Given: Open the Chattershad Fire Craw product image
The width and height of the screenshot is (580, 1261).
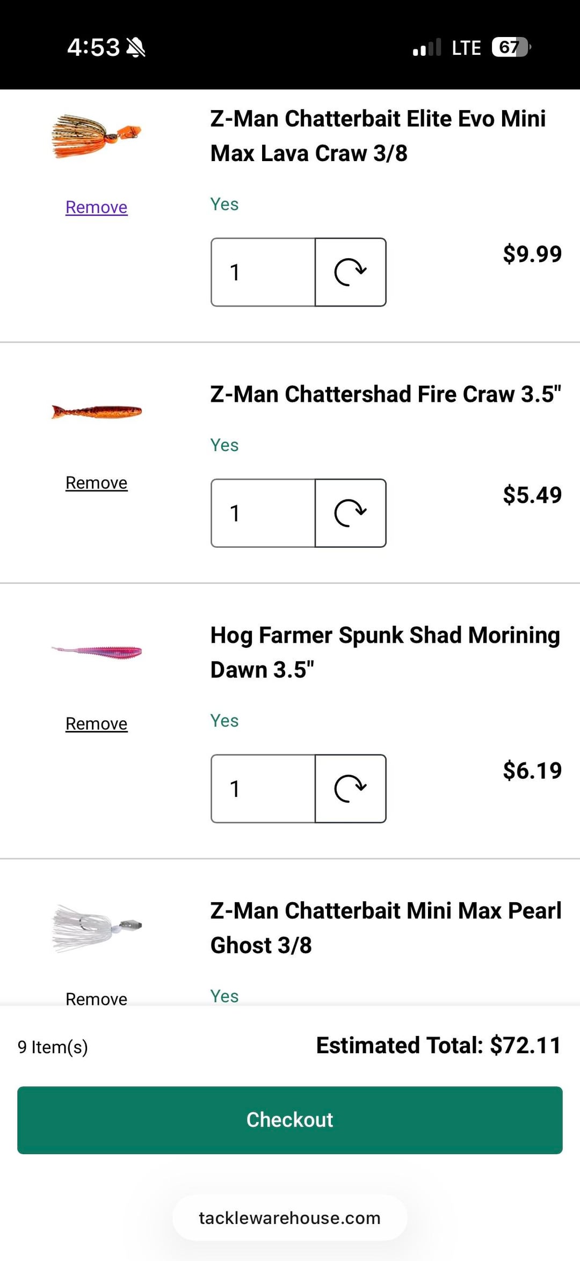Looking at the screenshot, I should 97,412.
